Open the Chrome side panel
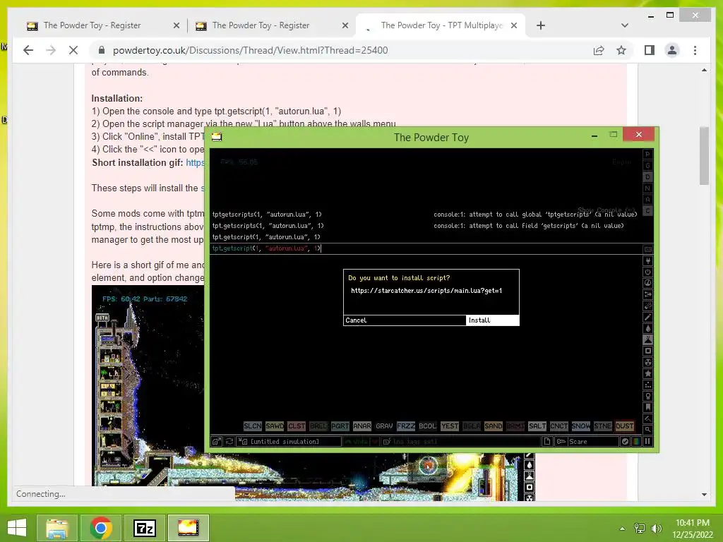Image resolution: width=723 pixels, height=542 pixels. (x=650, y=50)
